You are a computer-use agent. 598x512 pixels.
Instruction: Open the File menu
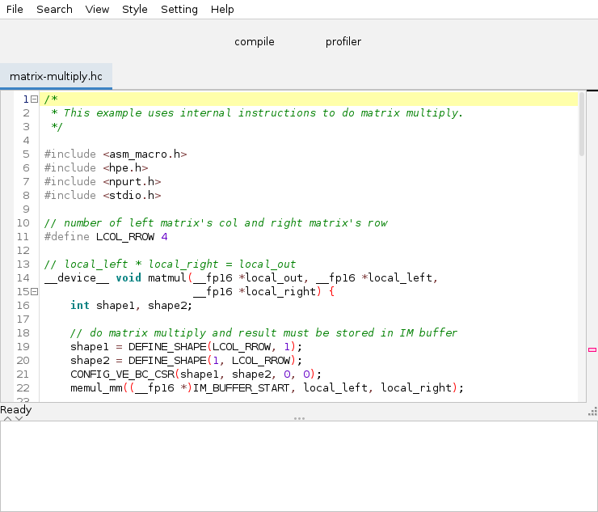(15, 10)
